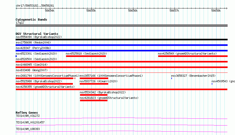Click the red nsv5937726 variant bar
Image resolution: width=235 pixels, height=135 pixels.
click(94, 84)
